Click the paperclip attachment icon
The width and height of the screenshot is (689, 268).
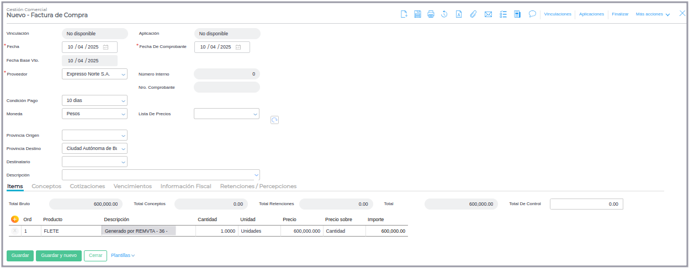coord(473,14)
